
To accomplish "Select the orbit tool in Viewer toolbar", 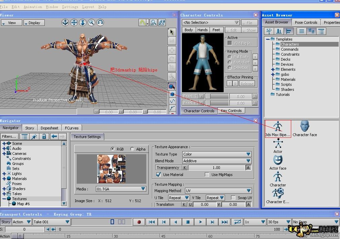I will pos(65,22).
